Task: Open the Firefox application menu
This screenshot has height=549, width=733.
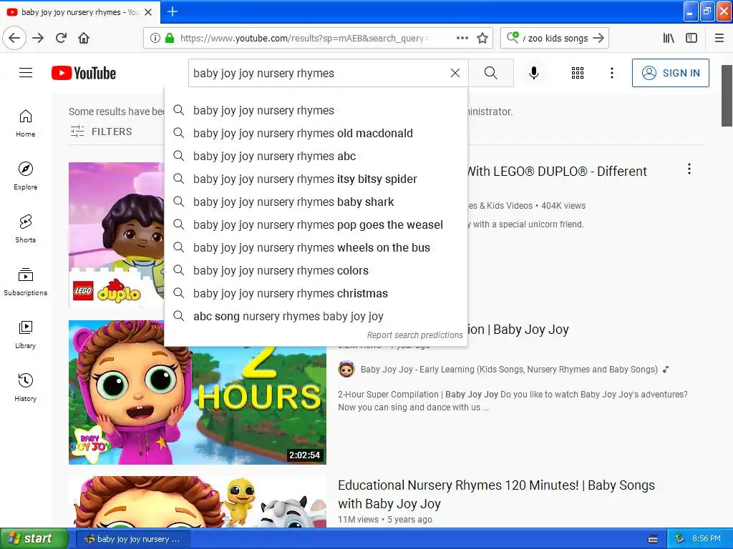Action: pos(719,38)
